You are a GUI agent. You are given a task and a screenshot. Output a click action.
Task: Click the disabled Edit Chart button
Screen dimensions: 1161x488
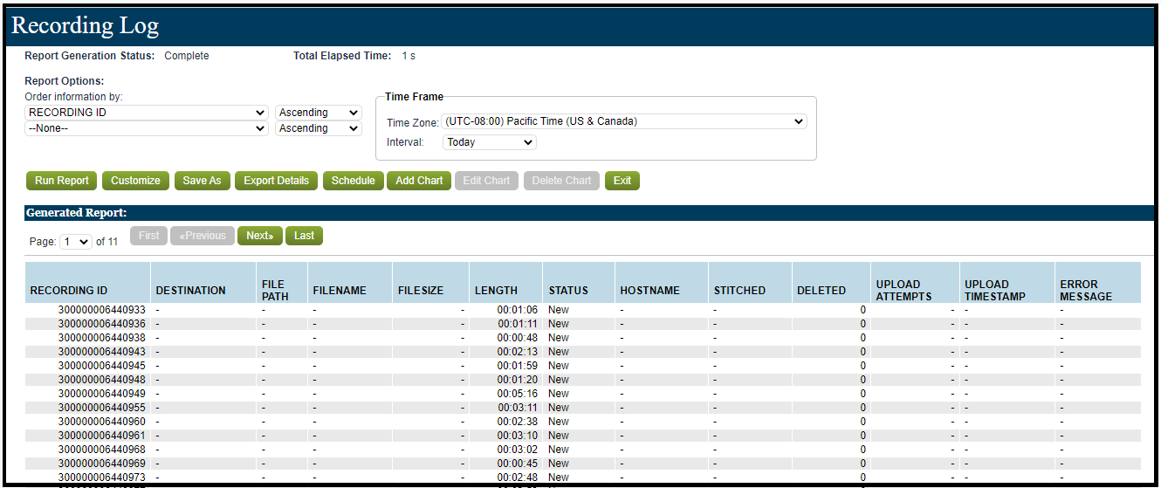click(486, 181)
